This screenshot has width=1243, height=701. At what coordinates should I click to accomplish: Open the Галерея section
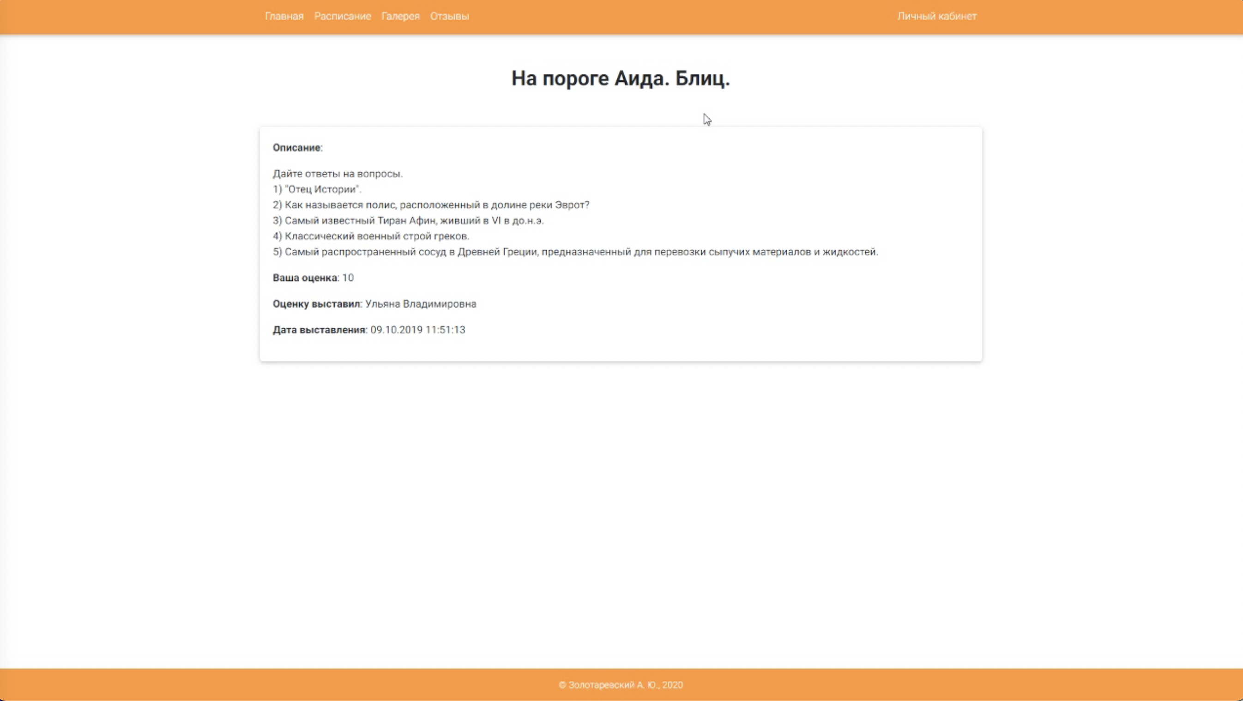click(400, 16)
